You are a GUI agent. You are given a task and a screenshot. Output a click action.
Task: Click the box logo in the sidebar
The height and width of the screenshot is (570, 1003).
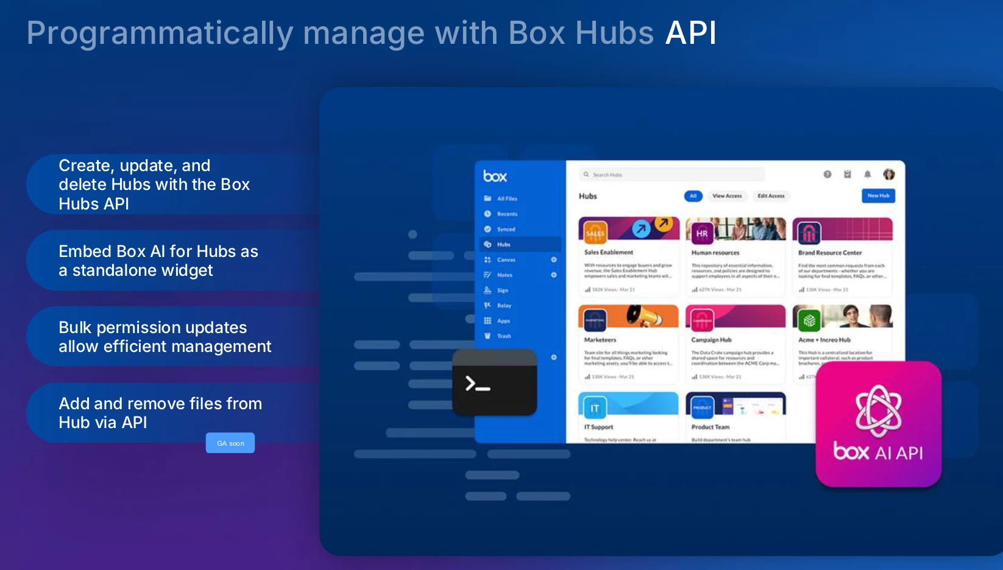(x=495, y=177)
